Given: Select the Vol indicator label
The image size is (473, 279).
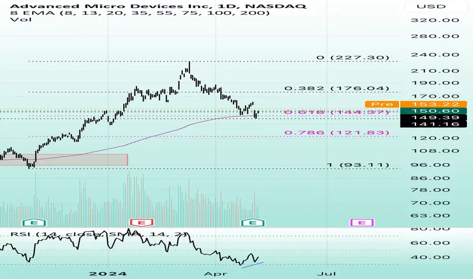Looking at the screenshot, I should (x=21, y=20).
